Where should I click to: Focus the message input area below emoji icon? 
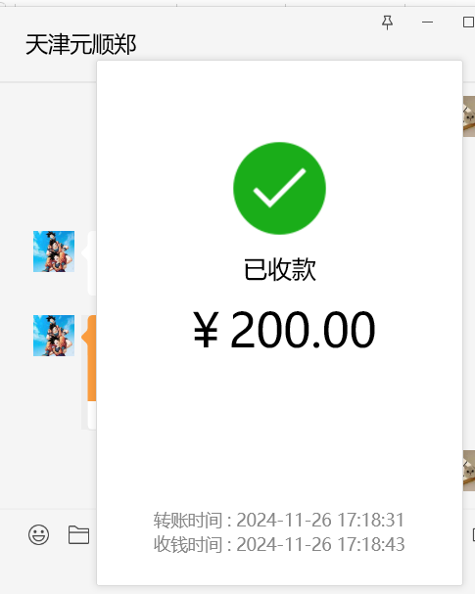click(49, 572)
